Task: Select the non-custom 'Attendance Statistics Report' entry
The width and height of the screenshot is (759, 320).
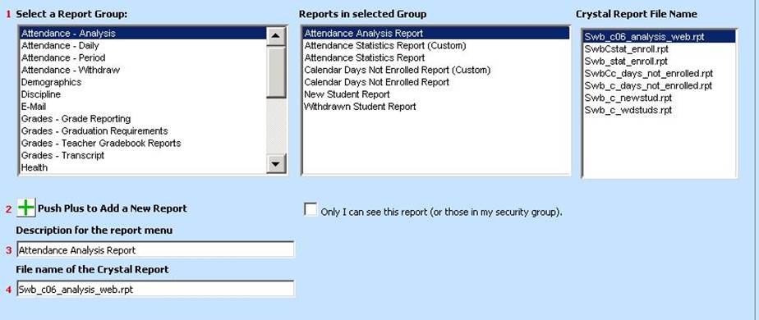Action: click(x=435, y=57)
